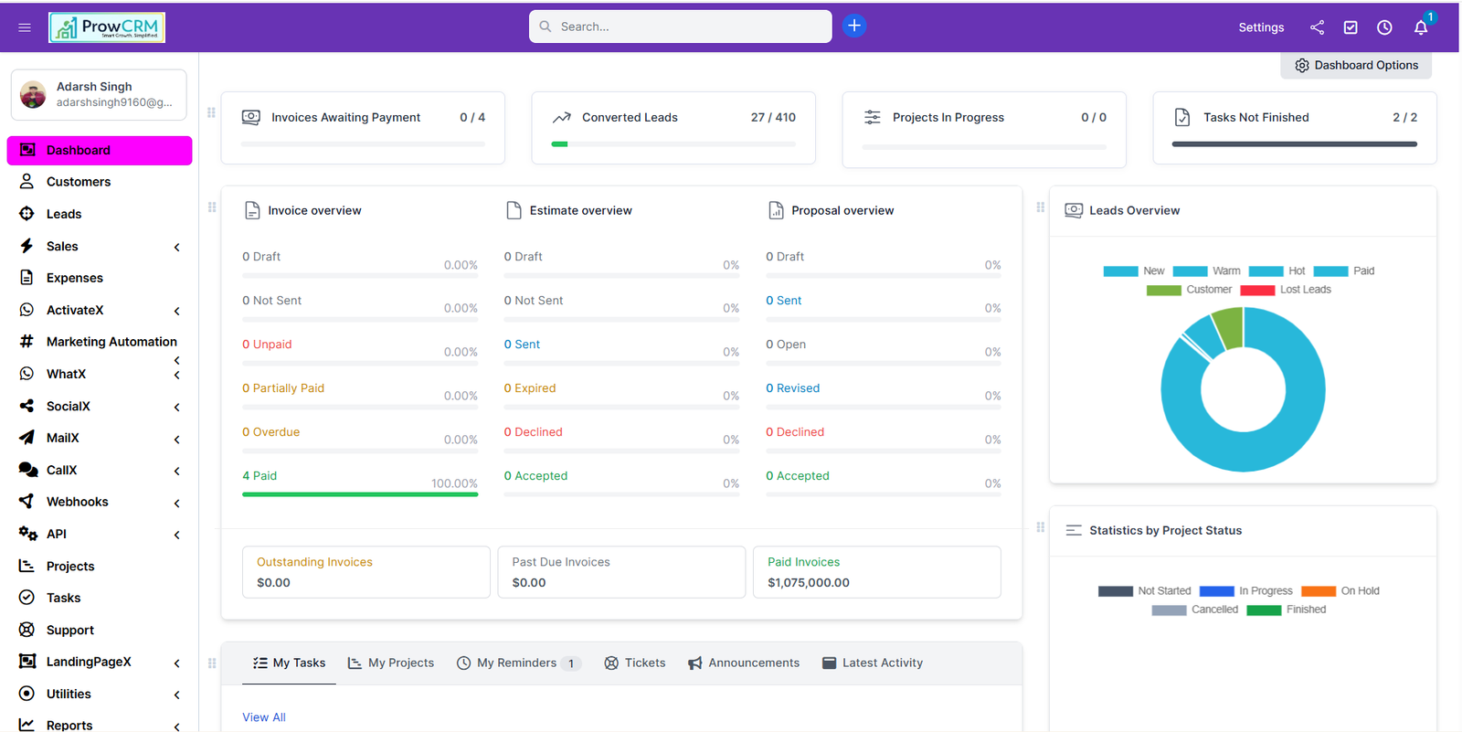
Task: Click the Lost Leads red legend swatch
Action: tap(1257, 290)
